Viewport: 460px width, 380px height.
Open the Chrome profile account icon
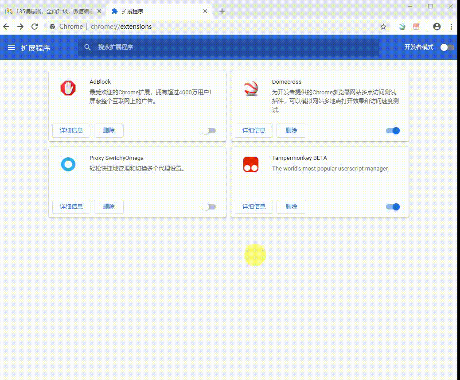point(437,27)
